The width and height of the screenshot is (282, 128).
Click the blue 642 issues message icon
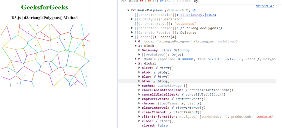coord(161,1)
